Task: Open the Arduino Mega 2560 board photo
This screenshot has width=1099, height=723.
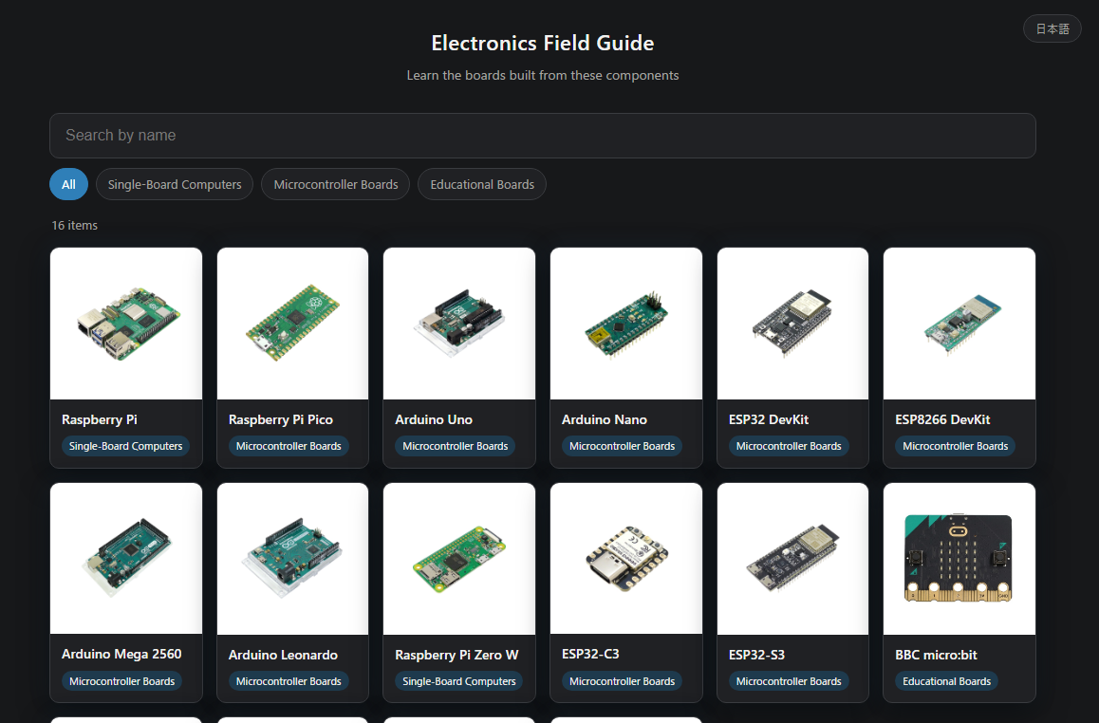Action: pos(126,558)
